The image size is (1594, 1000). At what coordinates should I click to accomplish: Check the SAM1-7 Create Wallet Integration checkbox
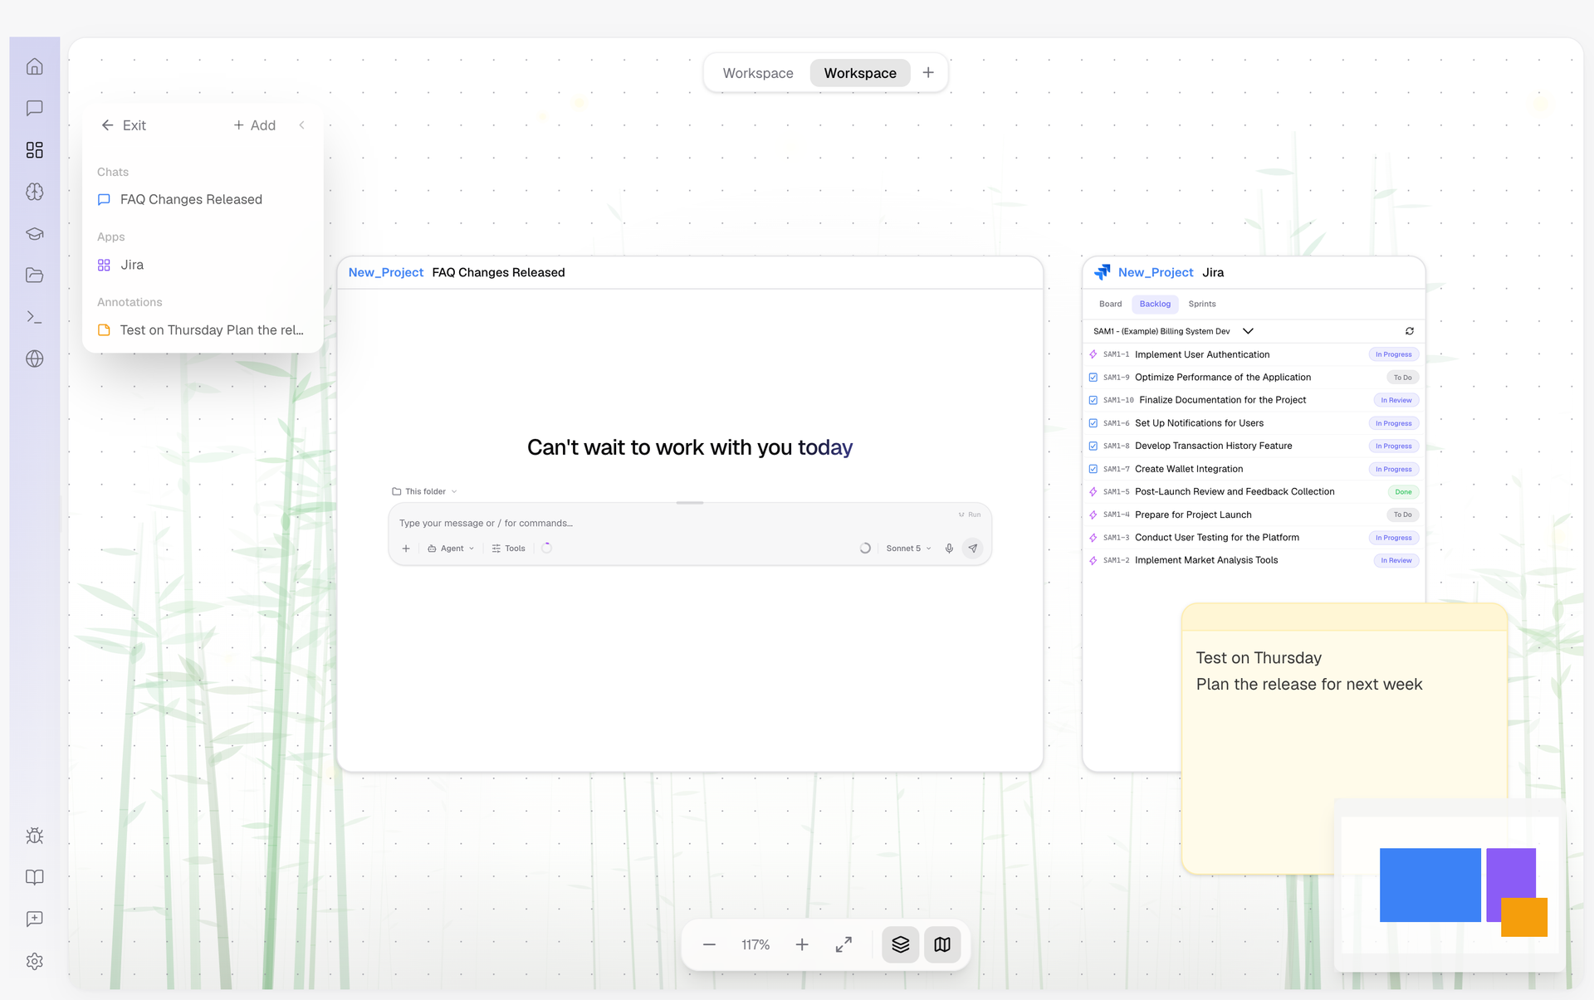coord(1093,469)
